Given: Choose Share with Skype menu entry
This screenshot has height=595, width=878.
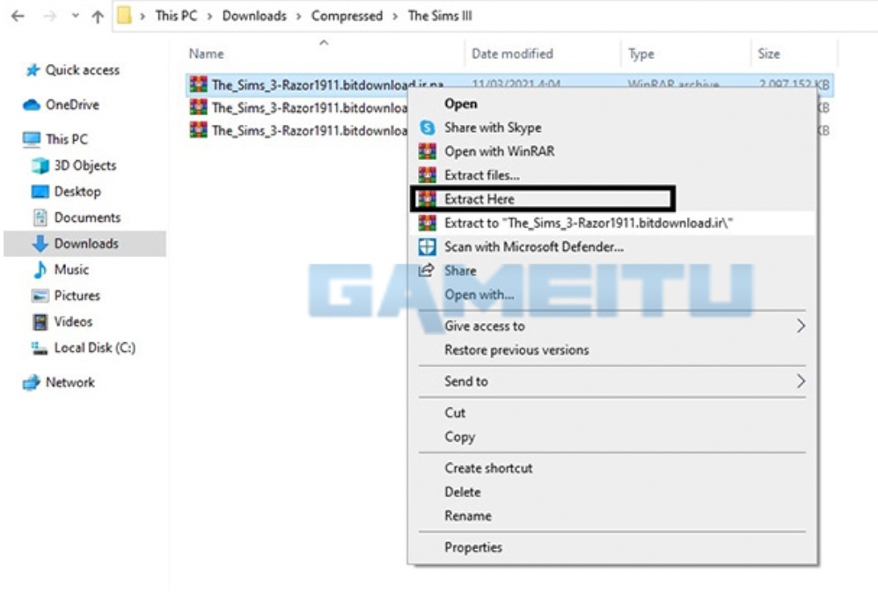Looking at the screenshot, I should pos(493,128).
